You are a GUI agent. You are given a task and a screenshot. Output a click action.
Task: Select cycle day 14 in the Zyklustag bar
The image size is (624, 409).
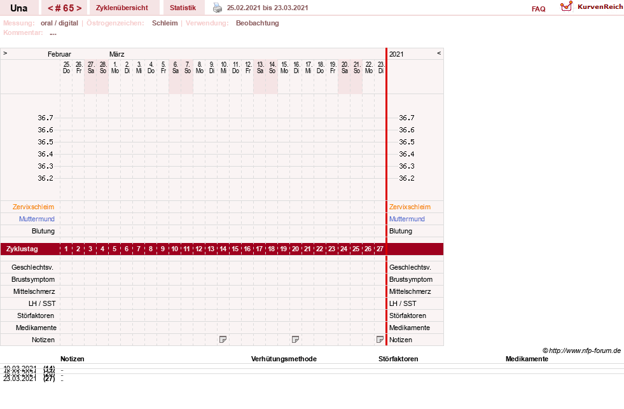223,249
